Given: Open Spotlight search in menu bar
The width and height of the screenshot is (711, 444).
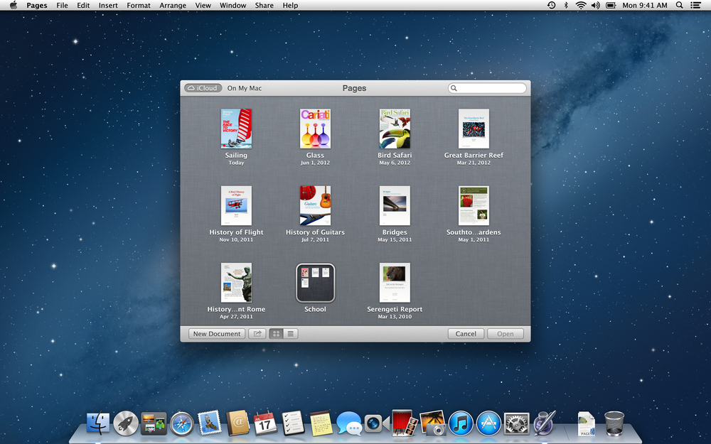Looking at the screenshot, I should [679, 6].
